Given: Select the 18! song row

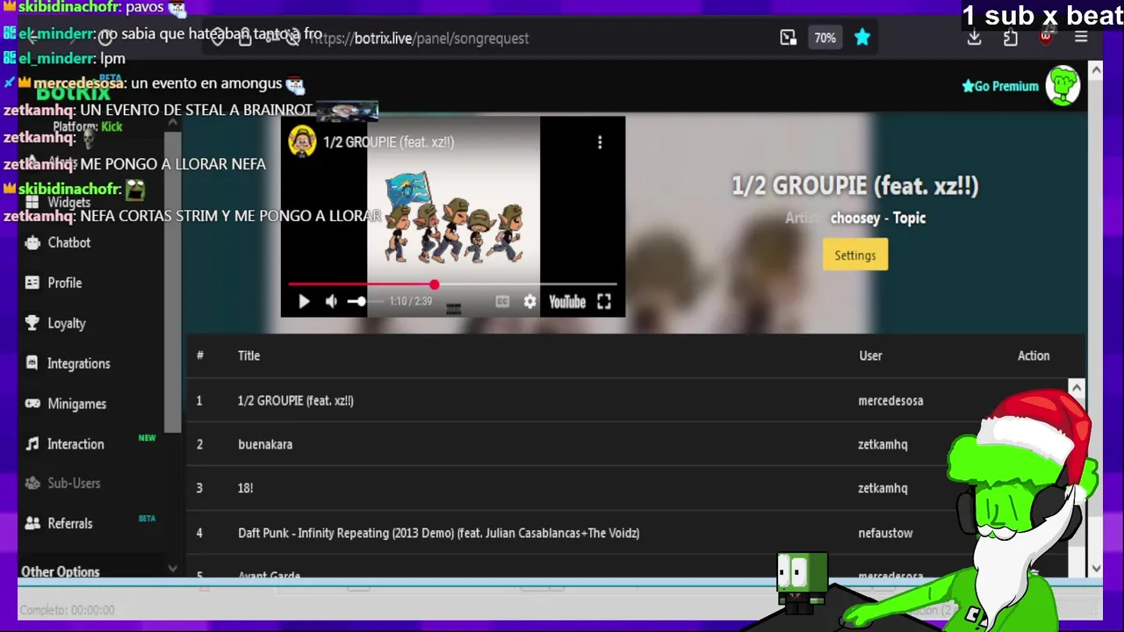Looking at the screenshot, I should point(635,488).
